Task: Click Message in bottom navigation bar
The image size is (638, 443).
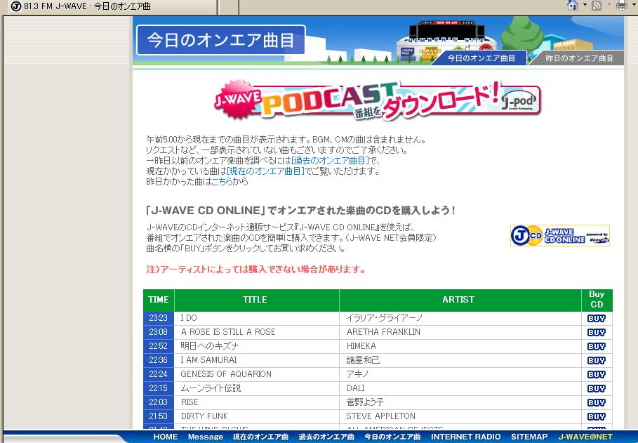Action: pos(206,437)
